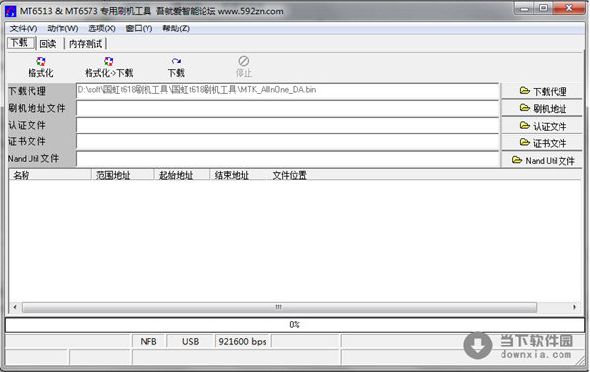Screen dimensions: 590x372
Task: Click the 刷机地址文件 input field
Action: tap(287, 109)
